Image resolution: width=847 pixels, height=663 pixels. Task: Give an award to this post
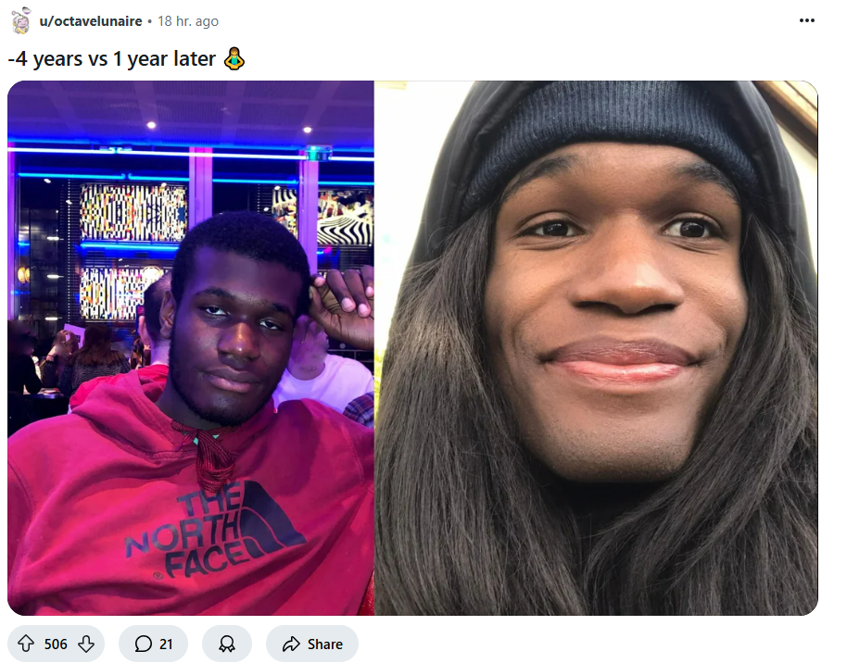pyautogui.click(x=227, y=644)
